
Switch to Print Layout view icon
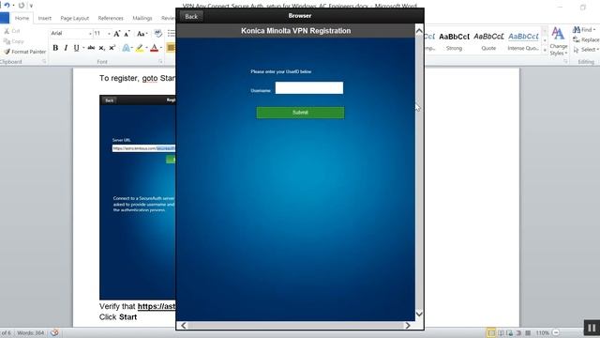pyautogui.click(x=491, y=332)
